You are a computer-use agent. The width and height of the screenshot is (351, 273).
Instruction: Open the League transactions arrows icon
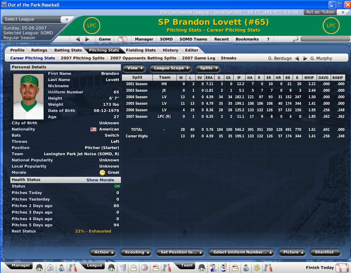pos(156,268)
